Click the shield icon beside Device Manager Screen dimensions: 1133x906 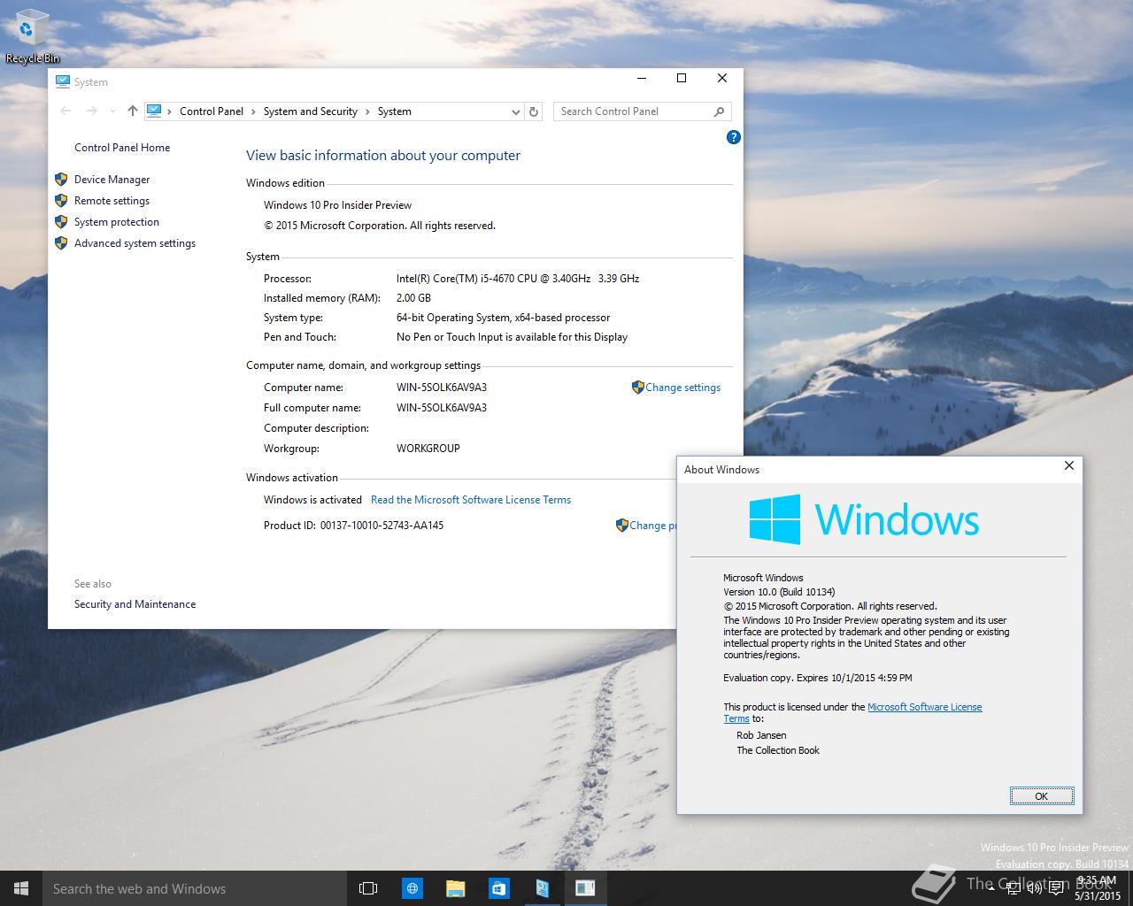[x=61, y=179]
